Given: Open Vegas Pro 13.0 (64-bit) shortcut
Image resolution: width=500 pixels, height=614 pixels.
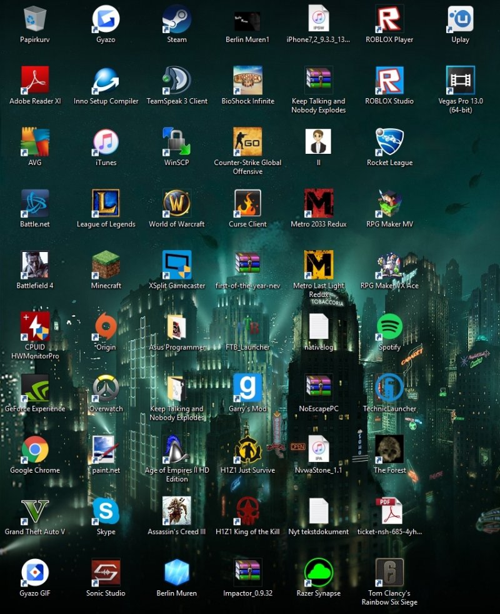Looking at the screenshot, I should click(x=460, y=80).
